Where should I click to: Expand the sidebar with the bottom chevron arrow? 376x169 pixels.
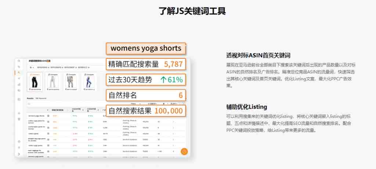[19, 154]
